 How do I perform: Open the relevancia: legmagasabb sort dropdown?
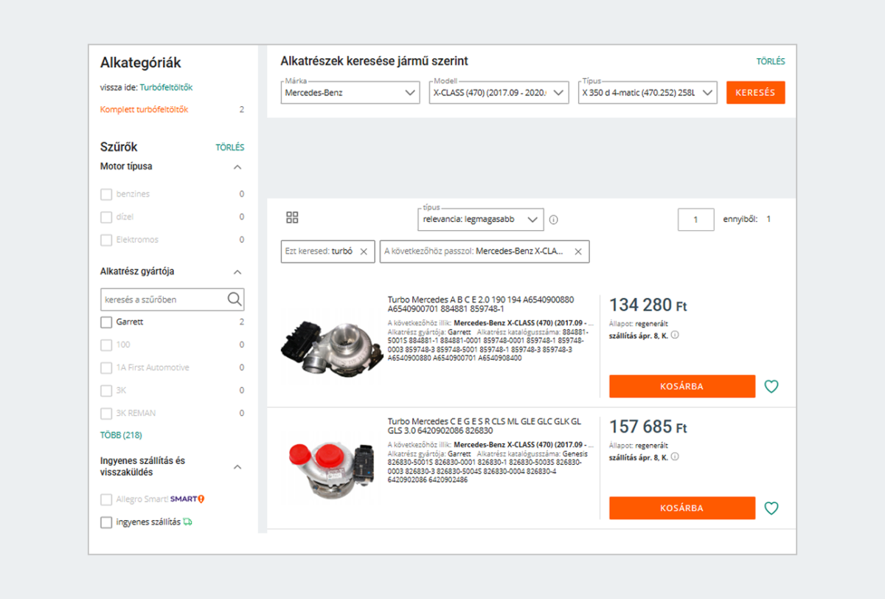(481, 220)
